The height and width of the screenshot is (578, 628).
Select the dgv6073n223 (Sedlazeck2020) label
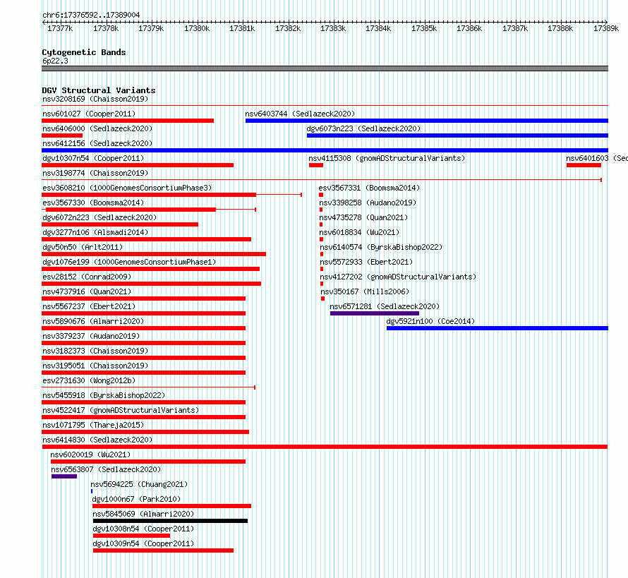[363, 128]
